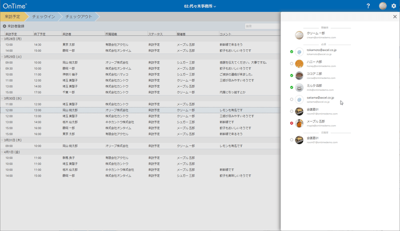This screenshot has width=400, height=231.
Task: Click メープル五郎's avatar picture
Action: [299, 123]
